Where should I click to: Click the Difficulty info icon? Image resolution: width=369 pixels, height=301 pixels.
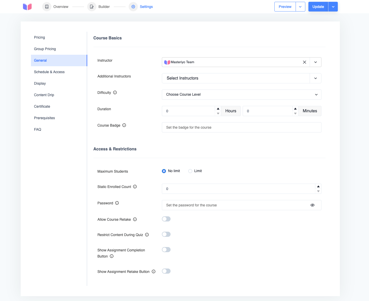click(115, 93)
